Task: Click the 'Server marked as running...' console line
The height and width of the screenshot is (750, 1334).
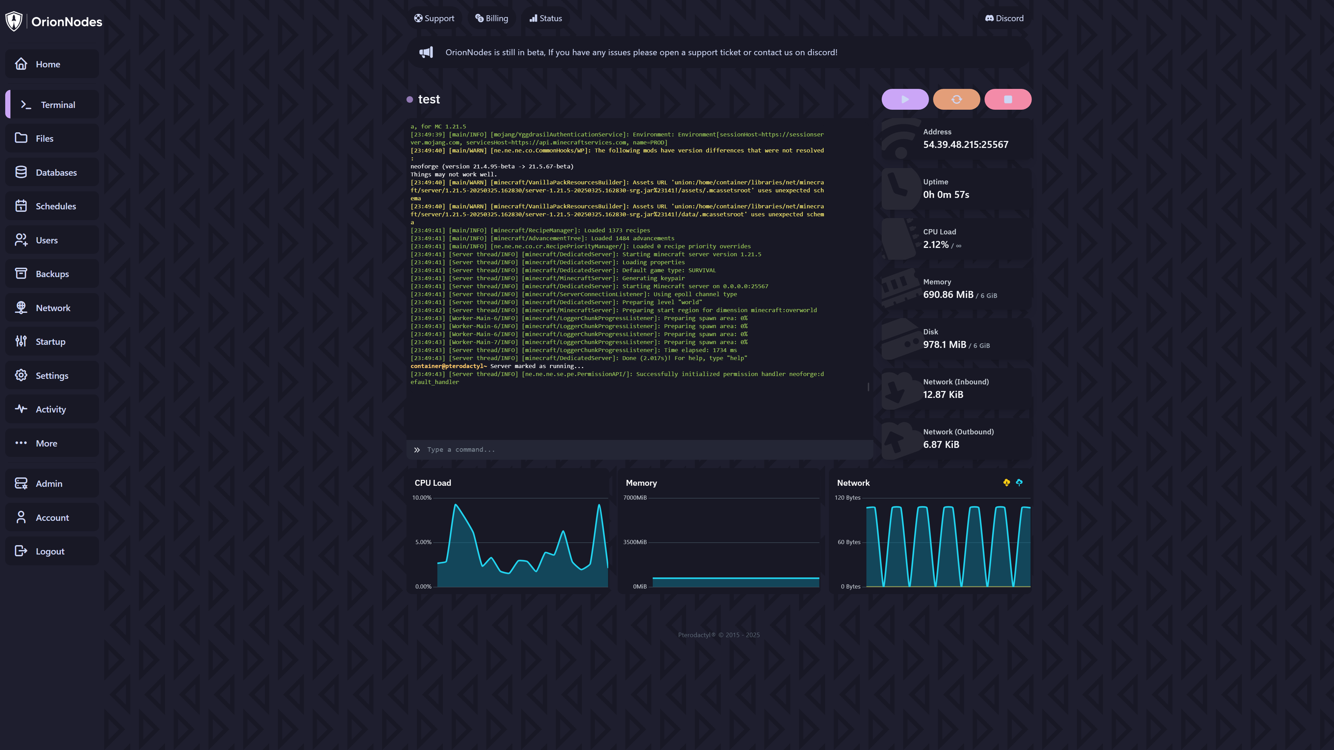Action: pyautogui.click(x=497, y=366)
